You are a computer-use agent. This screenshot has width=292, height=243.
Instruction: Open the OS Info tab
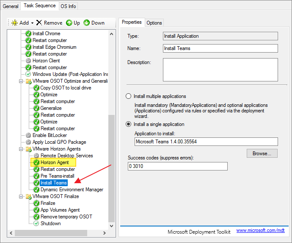pyautogui.click(x=68, y=6)
